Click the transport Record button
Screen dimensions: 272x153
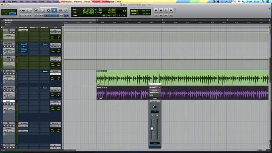(x=171, y=10)
